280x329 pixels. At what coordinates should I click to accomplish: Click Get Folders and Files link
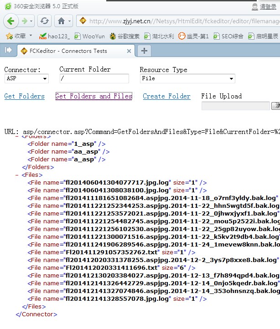(94, 96)
